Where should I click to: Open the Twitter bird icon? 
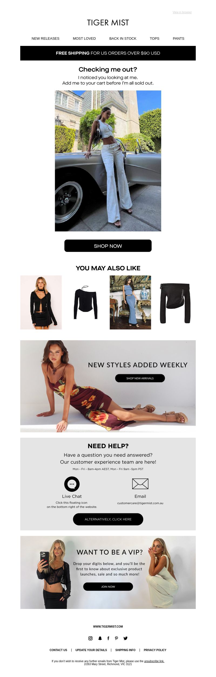pyautogui.click(x=126, y=638)
